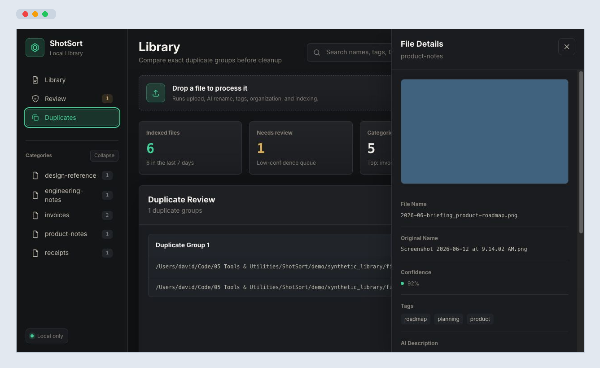
Task: Click the Duplicate Review heading
Action: pos(182,200)
